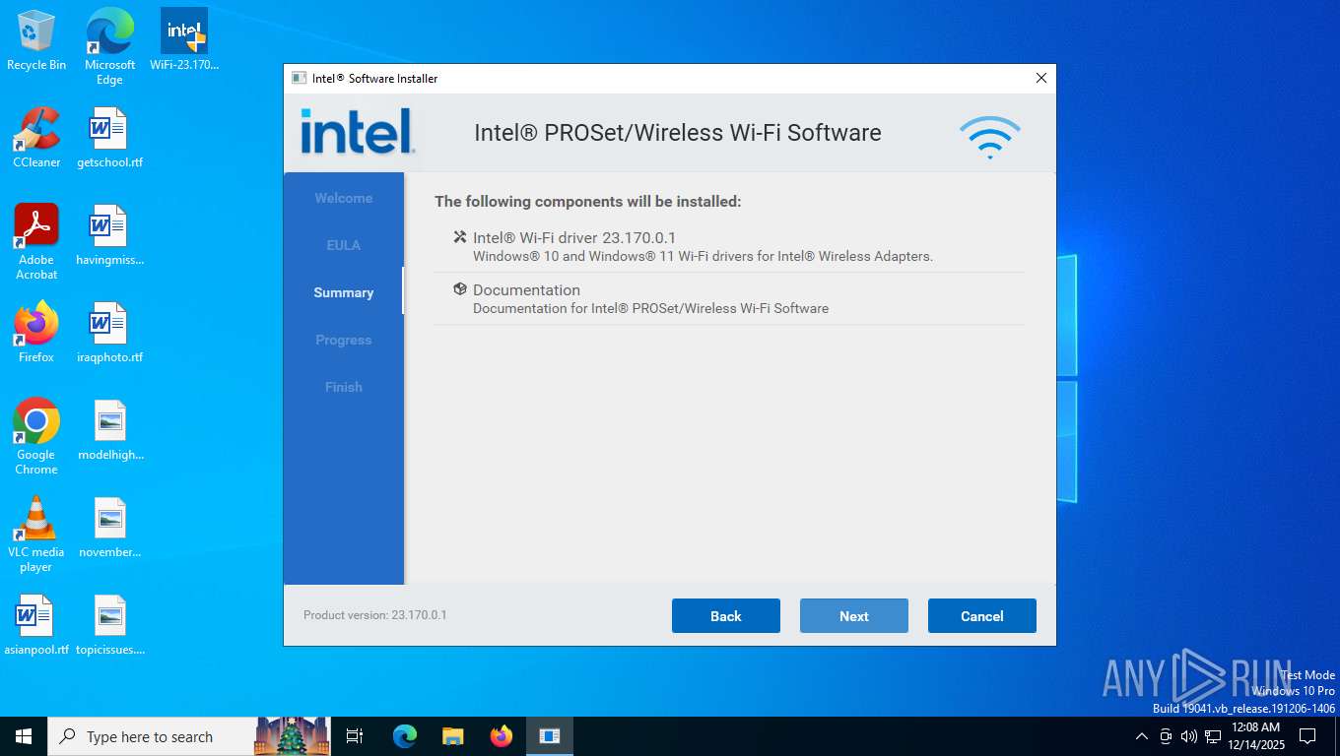Click the Intel installer taskbar button
This screenshot has width=1340, height=756.
click(x=550, y=736)
